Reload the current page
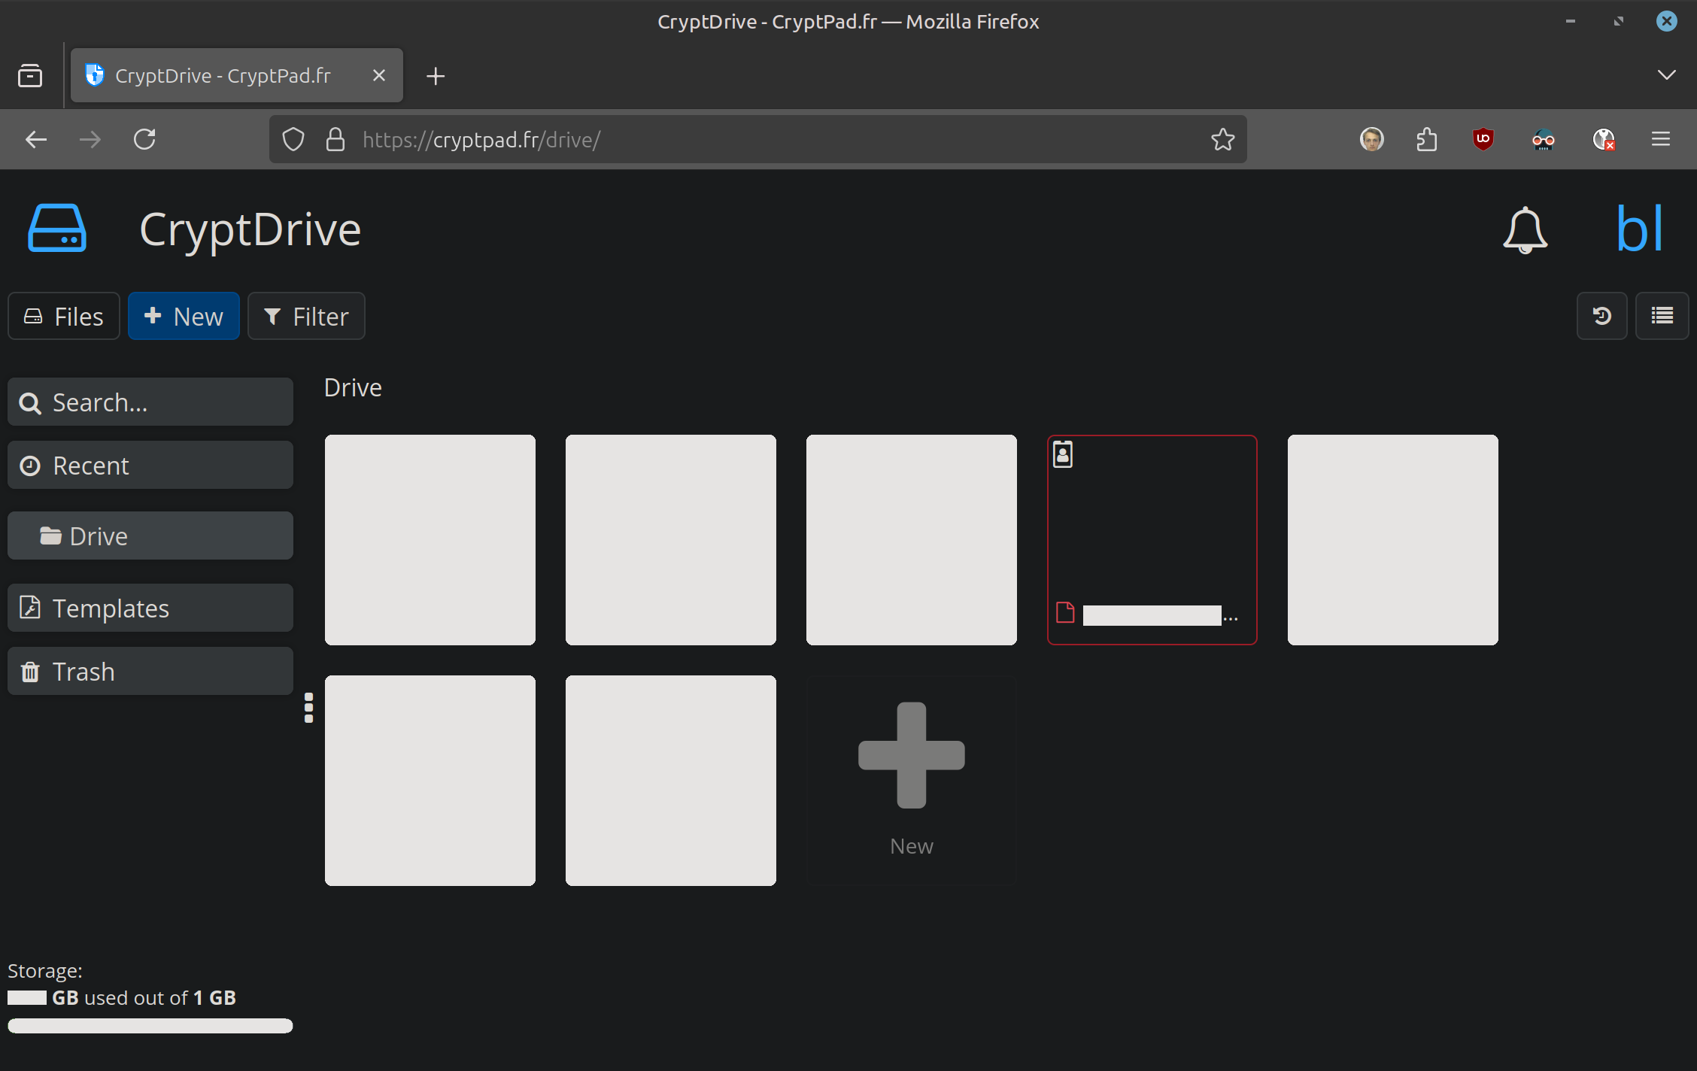 coord(144,139)
